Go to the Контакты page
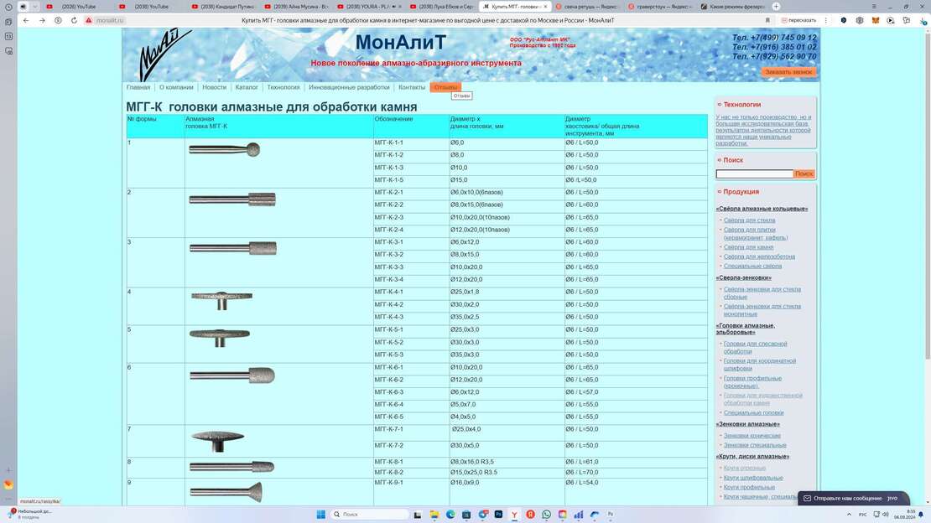 click(412, 87)
